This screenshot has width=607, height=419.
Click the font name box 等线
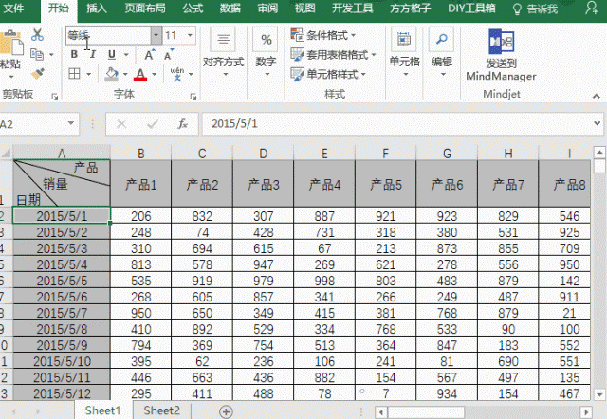(x=108, y=35)
